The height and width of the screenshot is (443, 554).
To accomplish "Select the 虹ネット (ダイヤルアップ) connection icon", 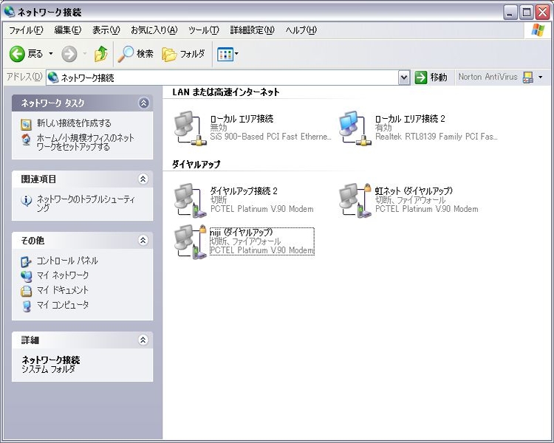I will (355, 200).
